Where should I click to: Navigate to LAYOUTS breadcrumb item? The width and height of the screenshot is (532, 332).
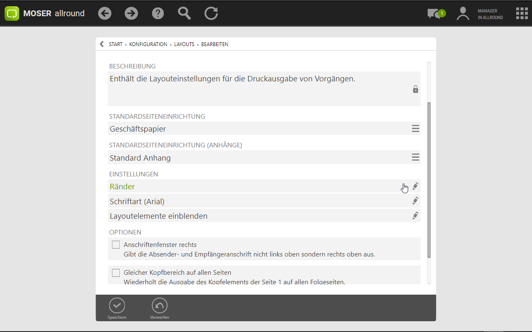pyautogui.click(x=184, y=44)
